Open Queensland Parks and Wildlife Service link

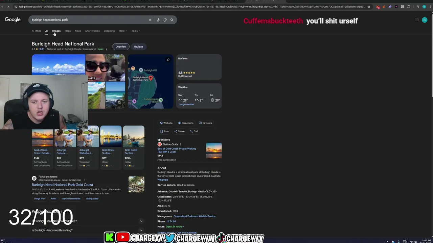(195, 216)
